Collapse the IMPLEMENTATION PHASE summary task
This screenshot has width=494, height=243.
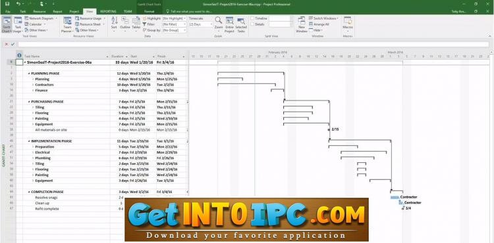[x=29, y=141]
